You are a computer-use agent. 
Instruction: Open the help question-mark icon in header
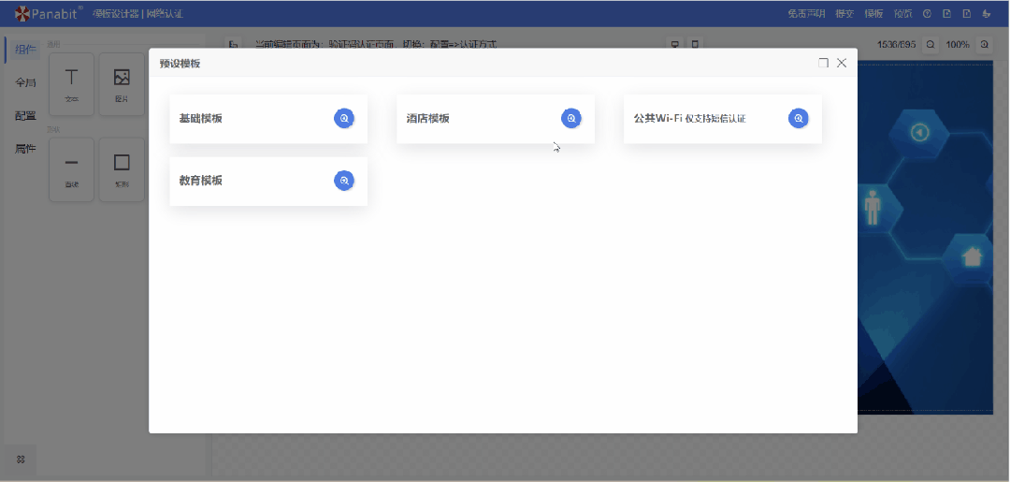tap(927, 13)
